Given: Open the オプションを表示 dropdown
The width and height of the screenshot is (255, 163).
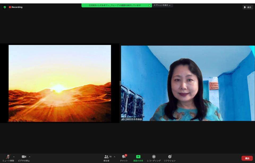Looking at the screenshot, I should [162, 5].
